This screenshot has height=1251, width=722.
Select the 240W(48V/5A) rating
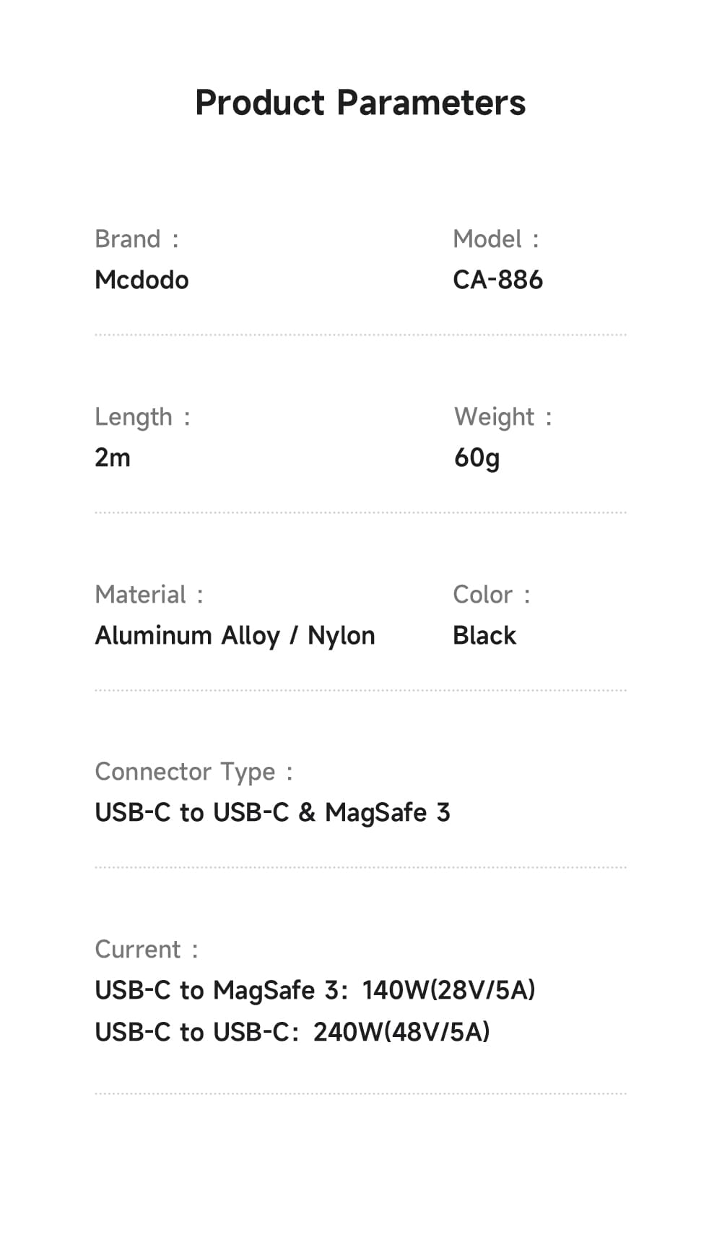(x=401, y=1032)
